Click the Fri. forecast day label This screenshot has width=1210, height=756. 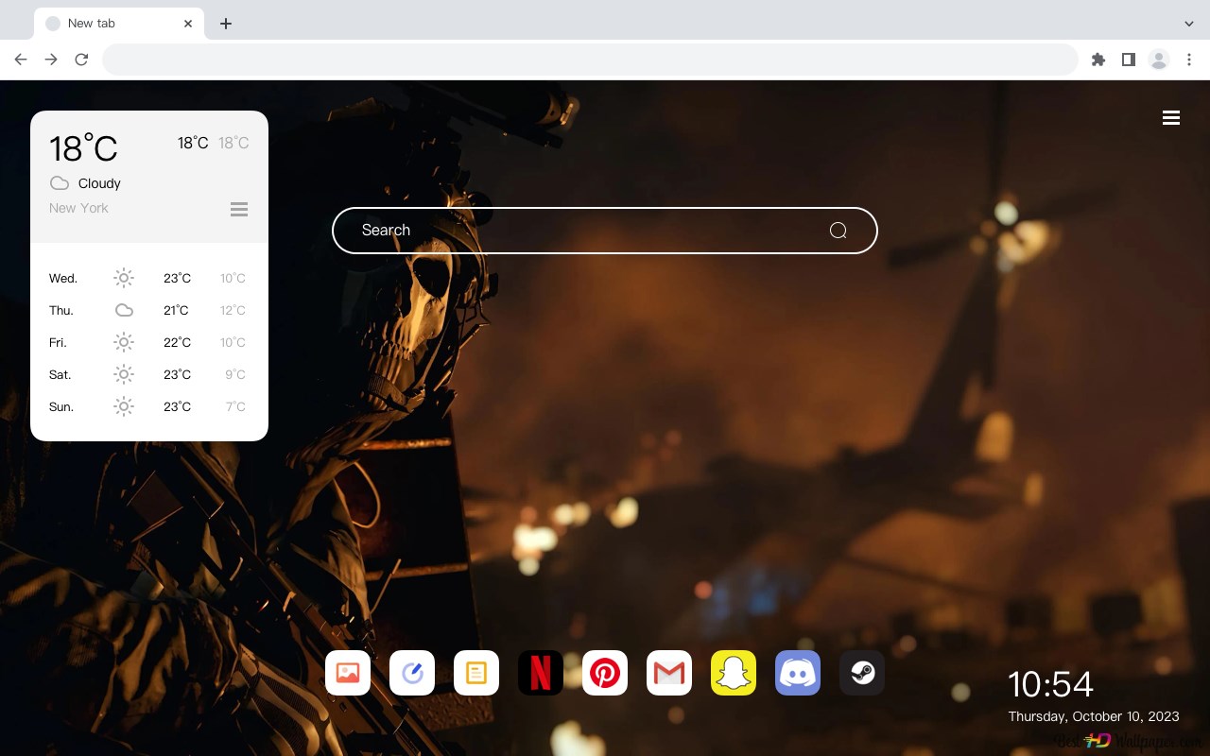point(58,342)
